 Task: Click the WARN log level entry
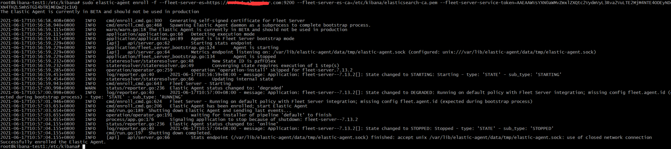[x=90, y=88]
